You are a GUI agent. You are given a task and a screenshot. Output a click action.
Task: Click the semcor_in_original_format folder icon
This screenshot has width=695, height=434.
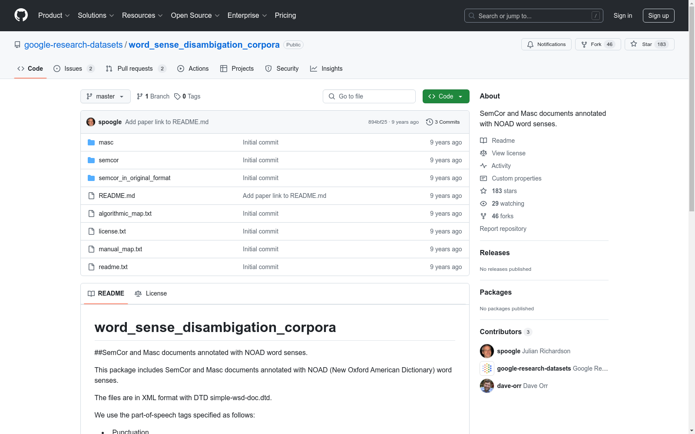tap(91, 178)
